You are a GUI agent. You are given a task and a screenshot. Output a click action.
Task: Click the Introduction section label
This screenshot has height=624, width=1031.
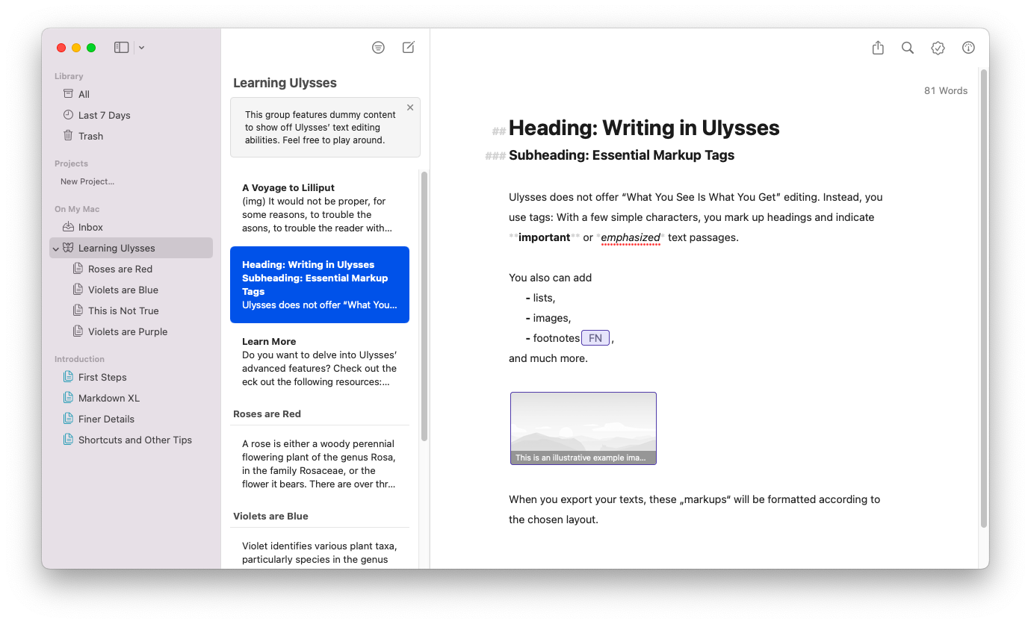coord(79,359)
